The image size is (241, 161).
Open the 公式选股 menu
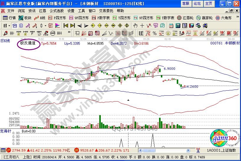pyautogui.click(x=57, y=11)
